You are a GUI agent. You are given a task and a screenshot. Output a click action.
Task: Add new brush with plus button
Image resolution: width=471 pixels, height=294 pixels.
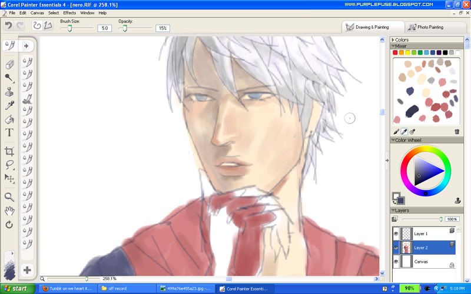click(27, 270)
